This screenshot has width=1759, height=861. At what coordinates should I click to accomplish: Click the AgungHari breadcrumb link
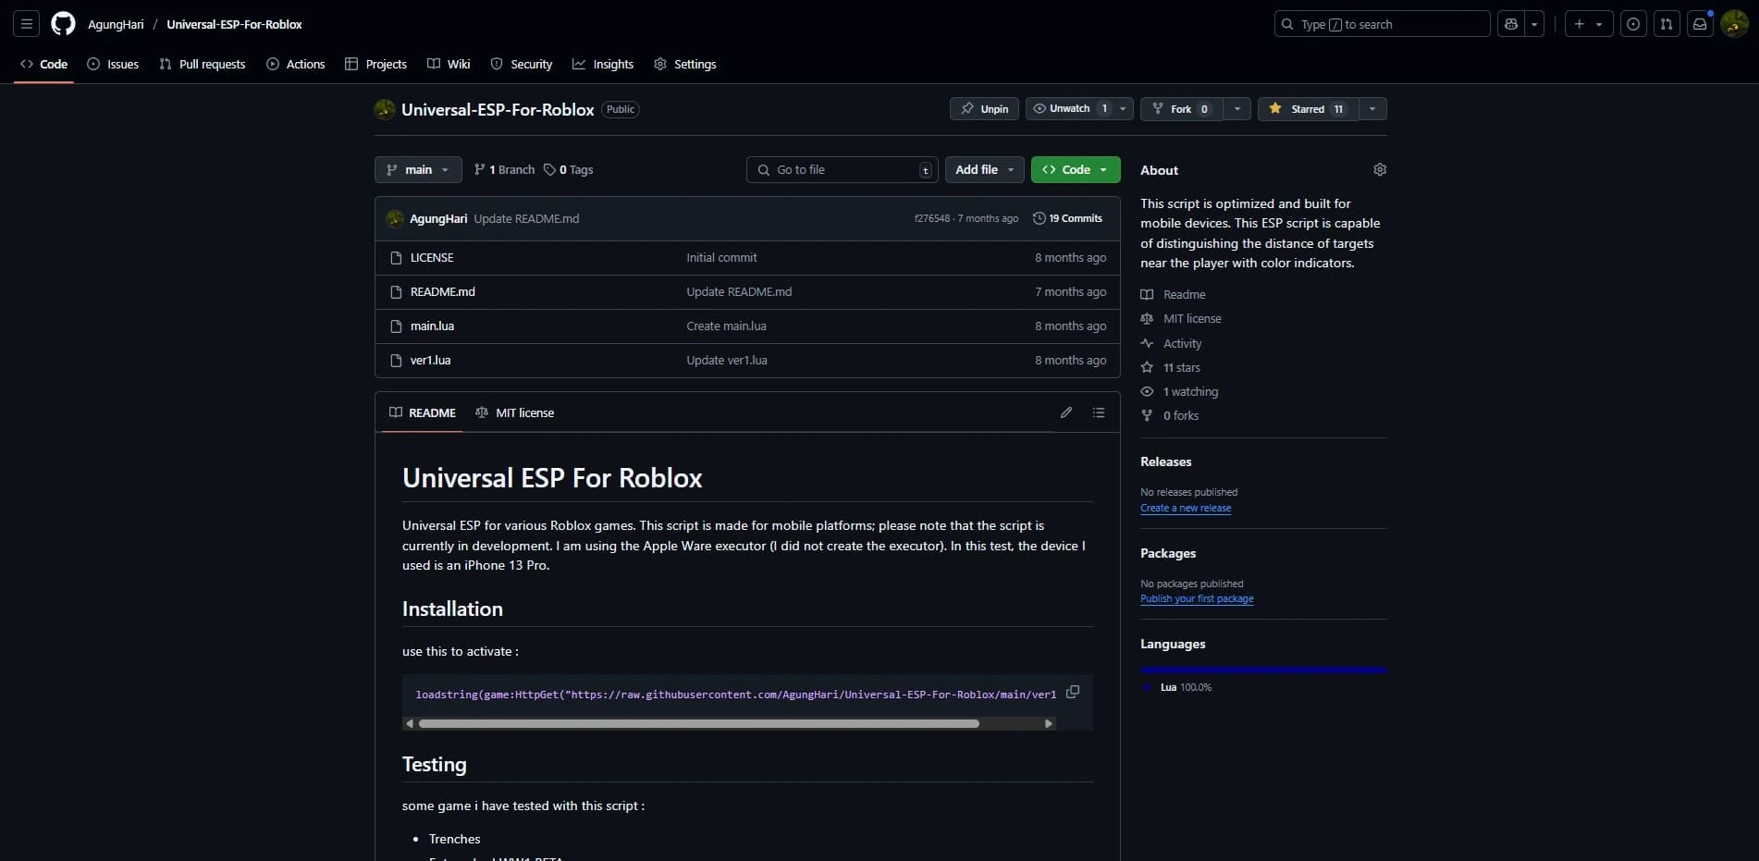[x=116, y=24]
